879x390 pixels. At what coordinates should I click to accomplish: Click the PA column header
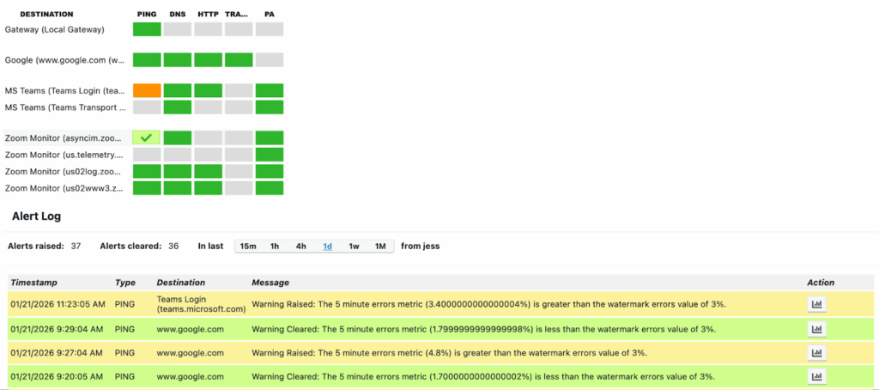[x=270, y=14]
